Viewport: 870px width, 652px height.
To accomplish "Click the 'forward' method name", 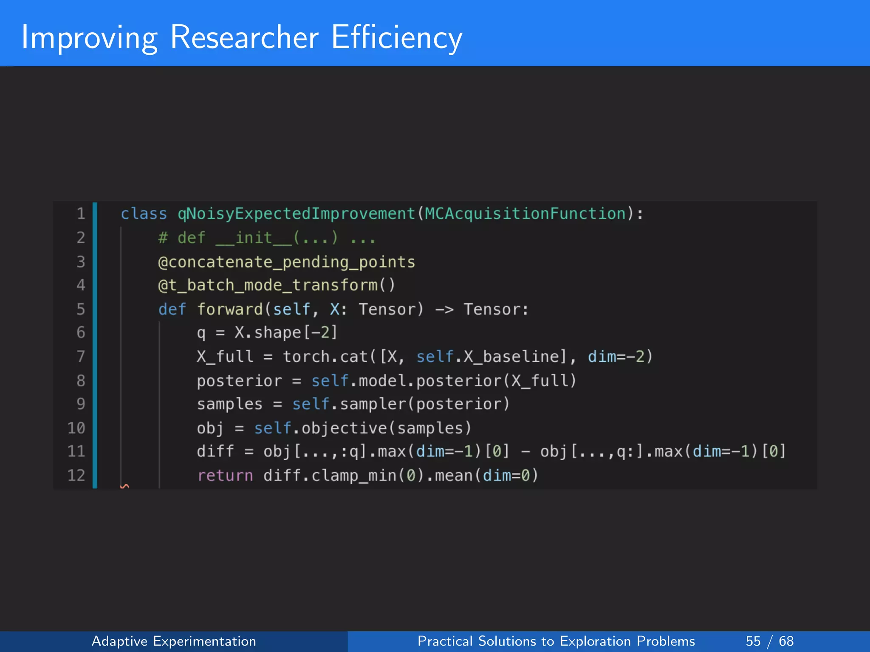I will click(x=230, y=309).
